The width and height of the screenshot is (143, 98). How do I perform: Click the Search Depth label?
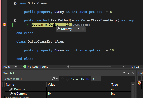[x=81, y=79]
